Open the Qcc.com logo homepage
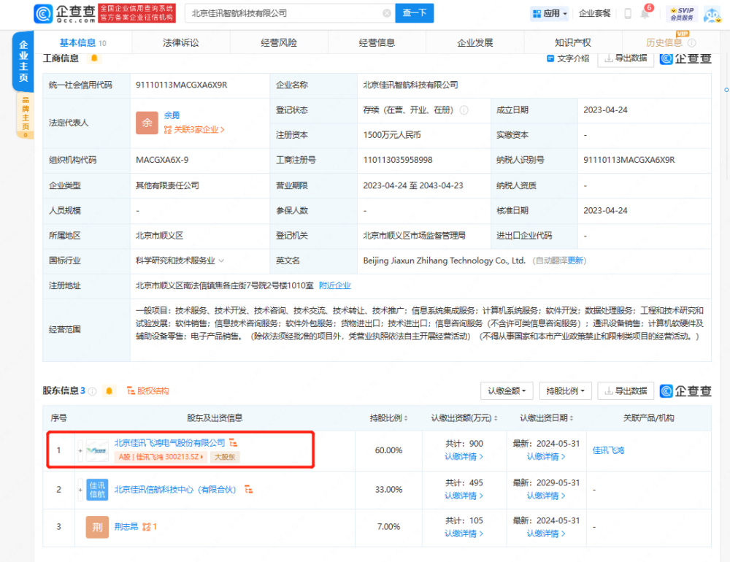 (65, 14)
